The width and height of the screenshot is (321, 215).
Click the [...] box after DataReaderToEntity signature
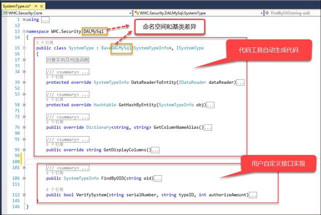pos(240,83)
